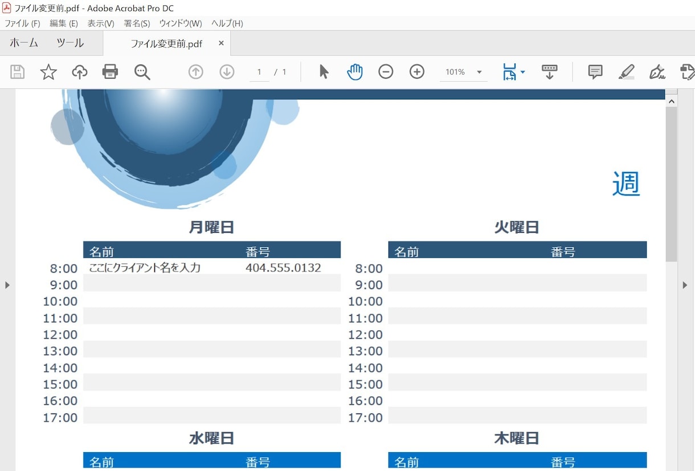This screenshot has width=695, height=471.
Task: Click the 17:00 label in 火曜日 column
Action: [x=365, y=417]
